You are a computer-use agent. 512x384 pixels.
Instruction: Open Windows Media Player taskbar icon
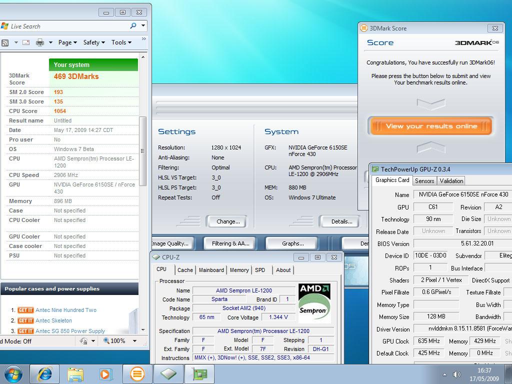(105, 374)
